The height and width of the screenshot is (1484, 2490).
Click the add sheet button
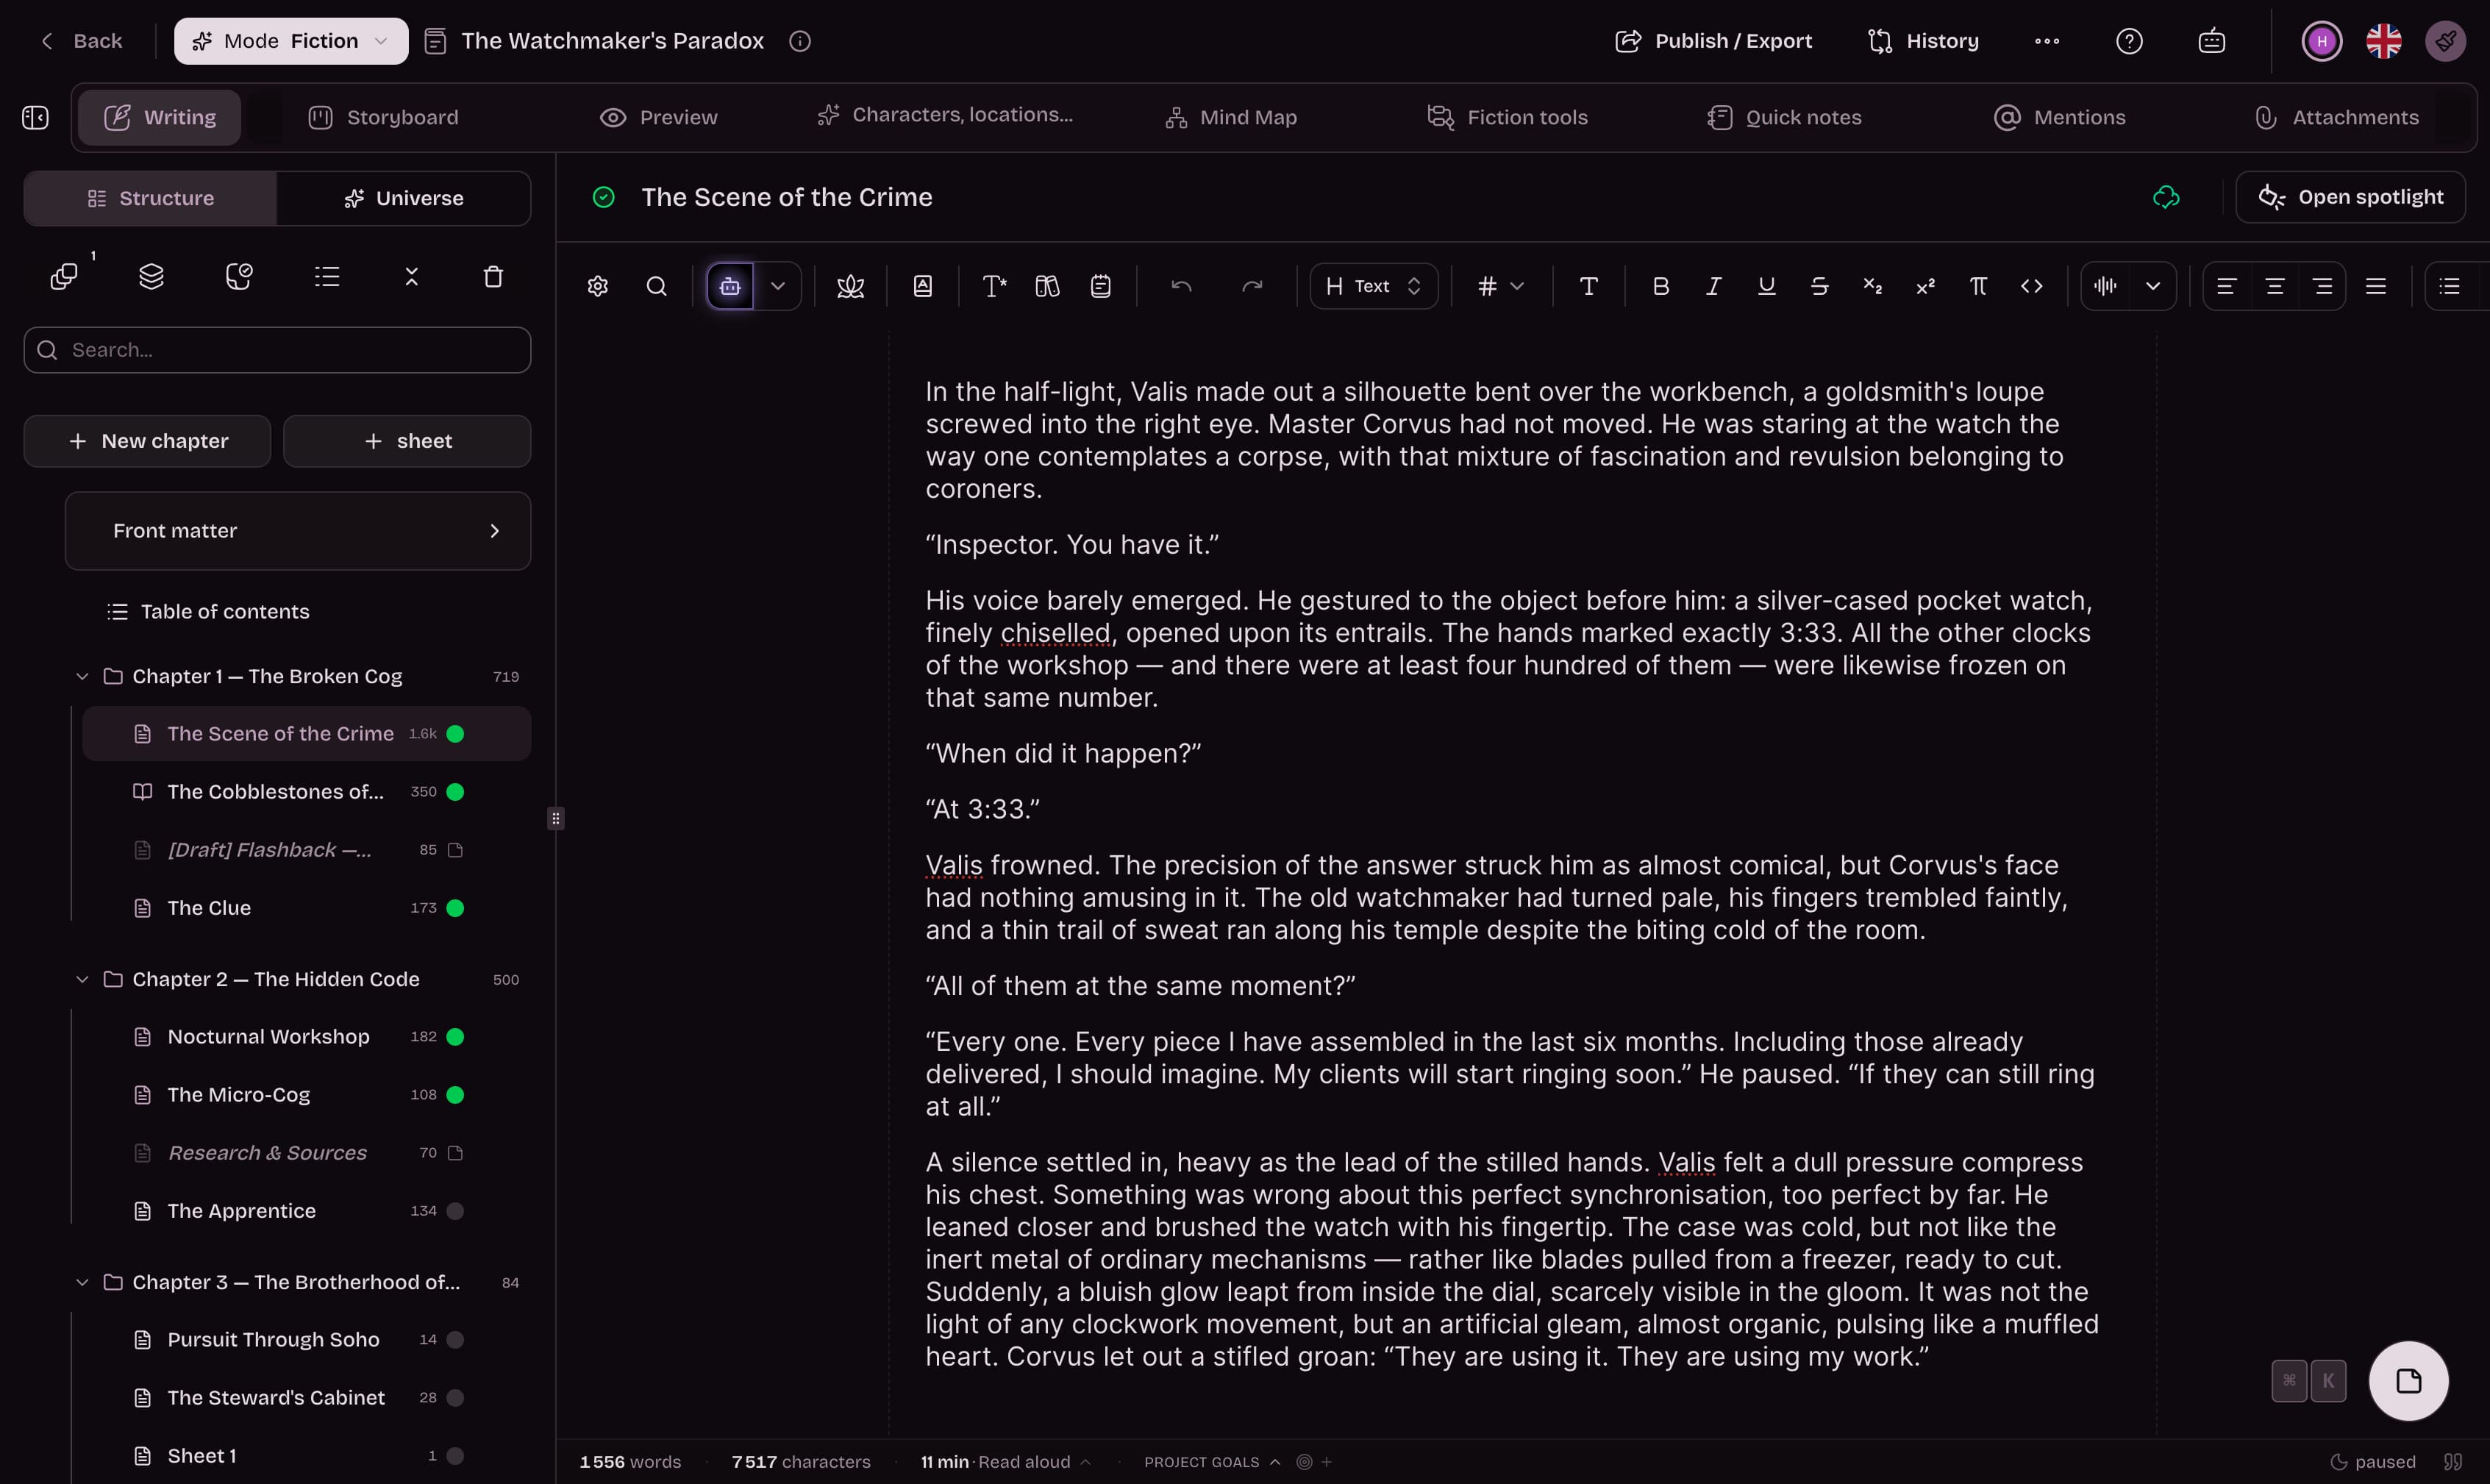coord(407,441)
